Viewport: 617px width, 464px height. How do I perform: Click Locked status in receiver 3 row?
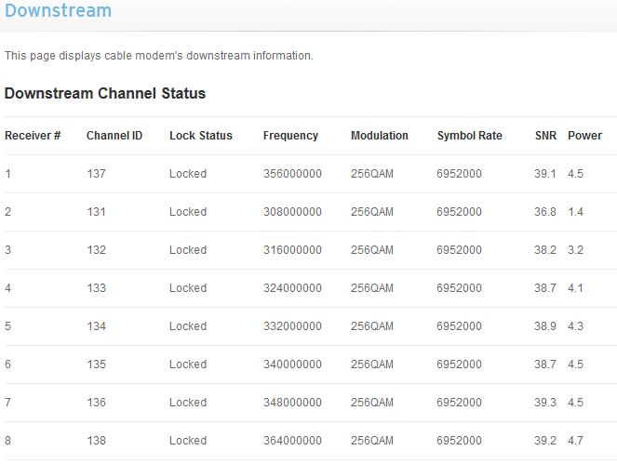[188, 250]
